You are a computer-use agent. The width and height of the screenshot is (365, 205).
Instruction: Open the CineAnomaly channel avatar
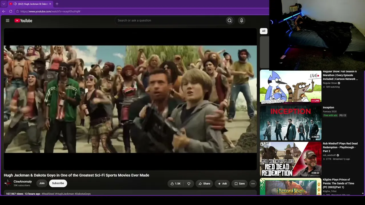[8, 183]
